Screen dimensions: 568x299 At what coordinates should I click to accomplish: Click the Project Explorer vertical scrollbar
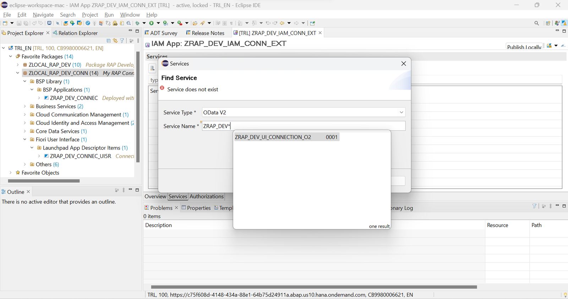138,107
